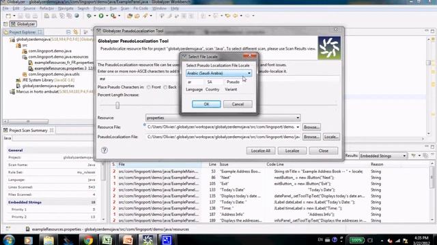The height and width of the screenshot is (245, 437).
Task: Open the Window menu
Action: [x=159, y=8]
